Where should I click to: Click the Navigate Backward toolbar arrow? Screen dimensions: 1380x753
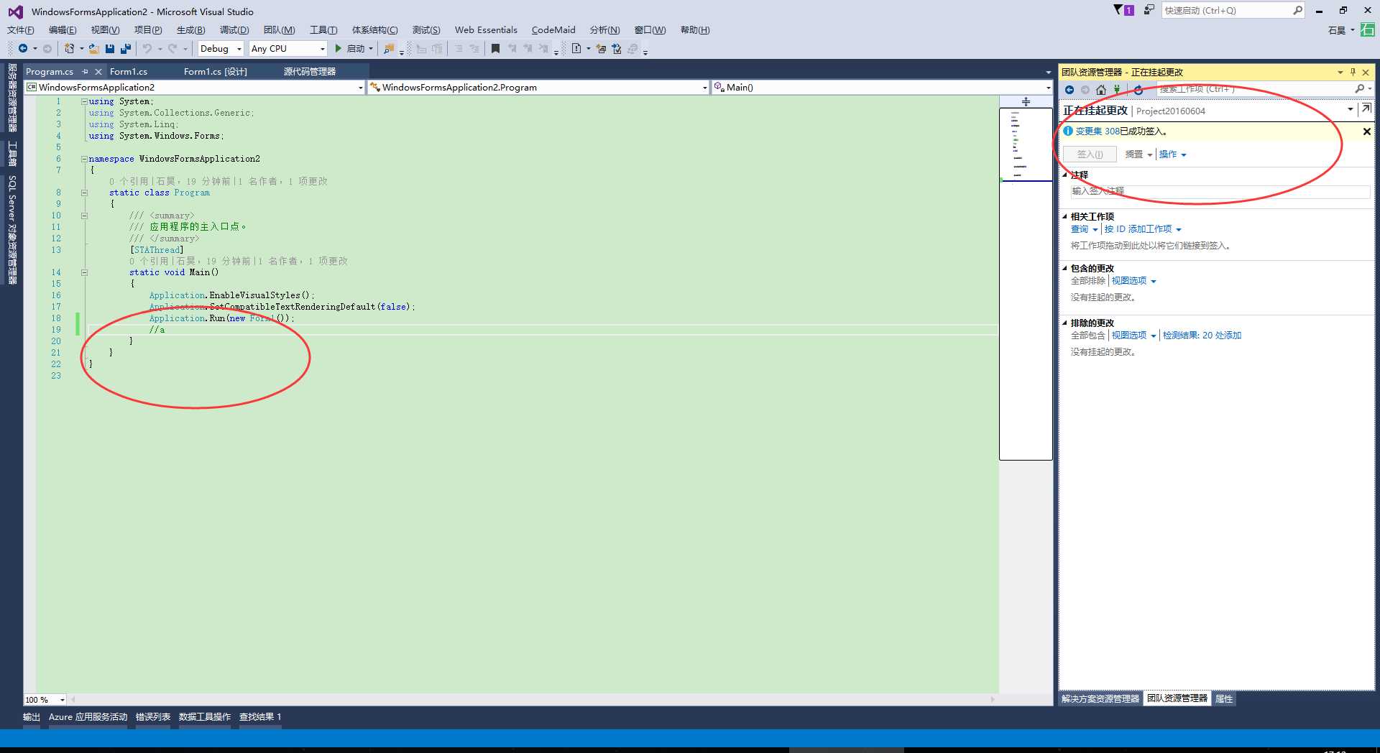[23, 48]
